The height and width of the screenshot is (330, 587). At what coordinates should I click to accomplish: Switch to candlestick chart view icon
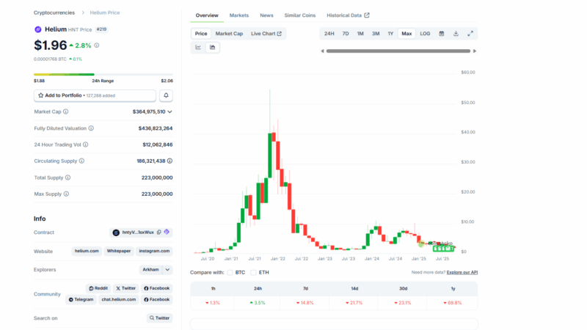tap(213, 47)
